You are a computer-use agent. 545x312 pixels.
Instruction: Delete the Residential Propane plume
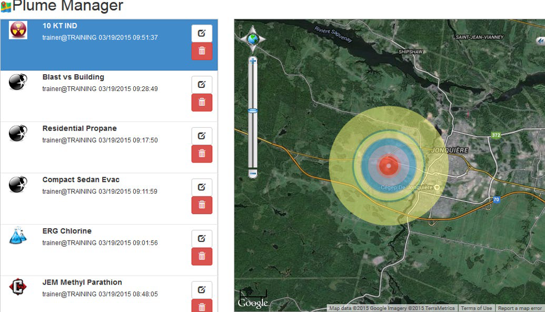pos(202,154)
